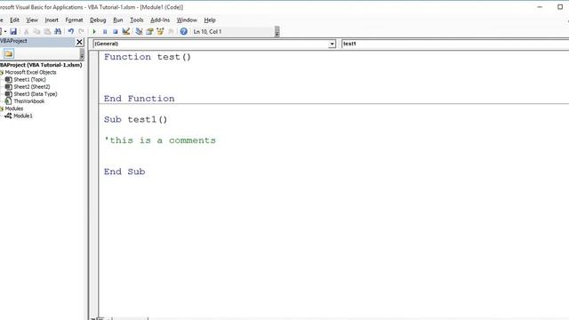The image size is (569, 320).
Task: Click the Break pause icon
Action: tap(105, 32)
